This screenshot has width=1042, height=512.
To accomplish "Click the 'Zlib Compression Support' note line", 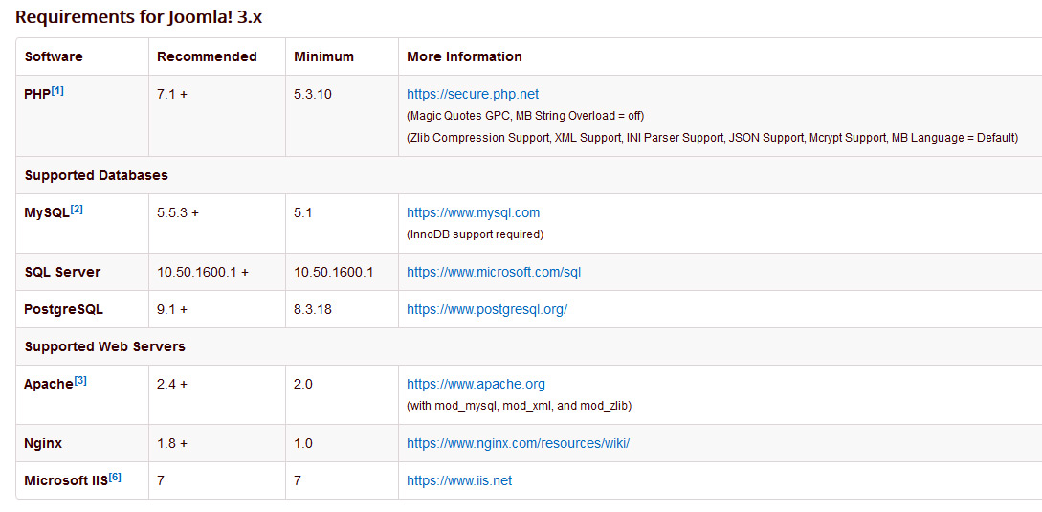I will (x=713, y=138).
